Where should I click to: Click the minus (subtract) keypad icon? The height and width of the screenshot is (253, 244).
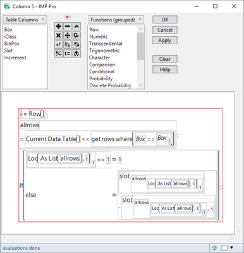[x=68, y=27]
